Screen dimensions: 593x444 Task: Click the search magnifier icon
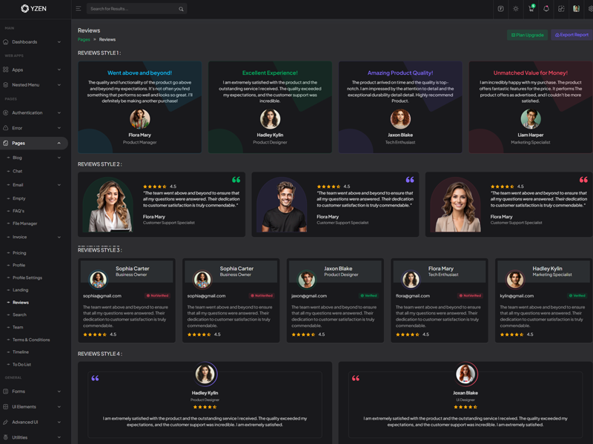click(x=181, y=9)
